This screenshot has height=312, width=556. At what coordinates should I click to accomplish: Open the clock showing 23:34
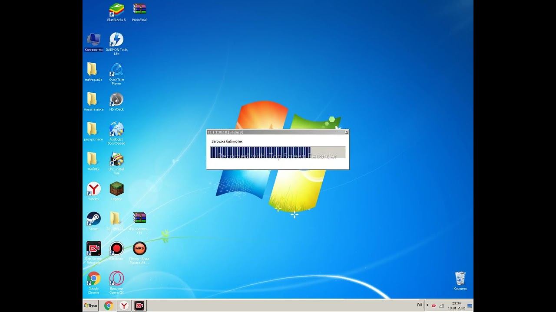pyautogui.click(x=457, y=305)
